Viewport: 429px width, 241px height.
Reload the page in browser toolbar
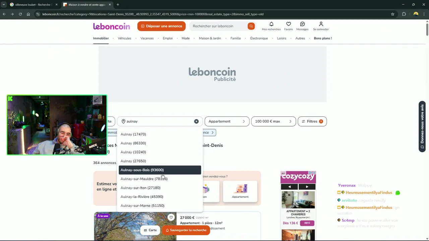tap(20, 14)
